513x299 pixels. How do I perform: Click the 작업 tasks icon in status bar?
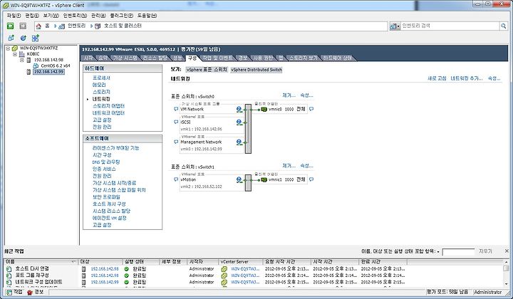9,292
